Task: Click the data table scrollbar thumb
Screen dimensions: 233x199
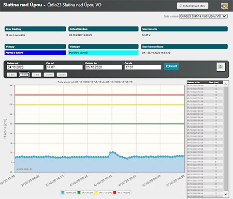Action: [x=226, y=139]
